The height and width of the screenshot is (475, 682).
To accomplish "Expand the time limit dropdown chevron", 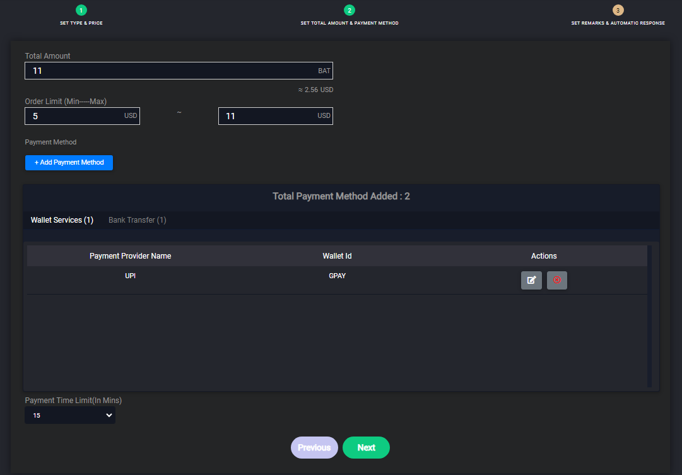I will click(x=109, y=415).
